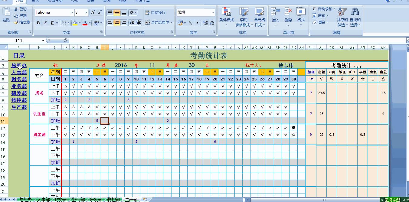Toggle bold formatting on the selection

point(38,23)
